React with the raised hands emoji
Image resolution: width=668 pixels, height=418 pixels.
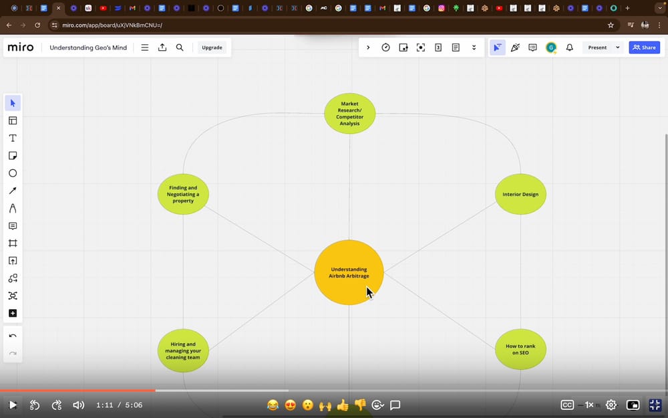click(x=325, y=405)
